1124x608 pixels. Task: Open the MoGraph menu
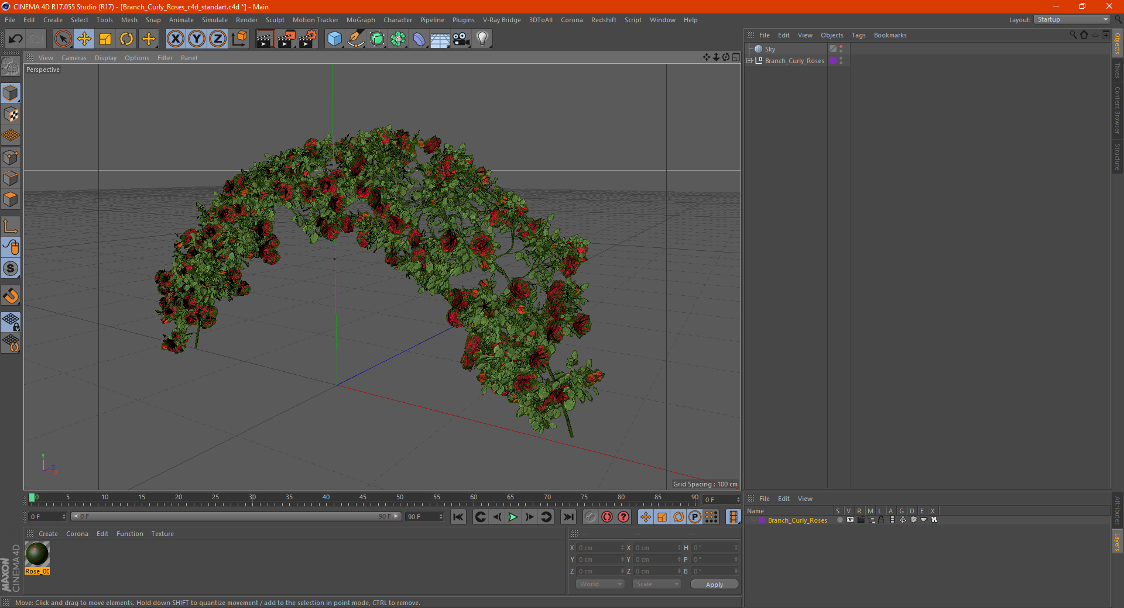(x=361, y=20)
